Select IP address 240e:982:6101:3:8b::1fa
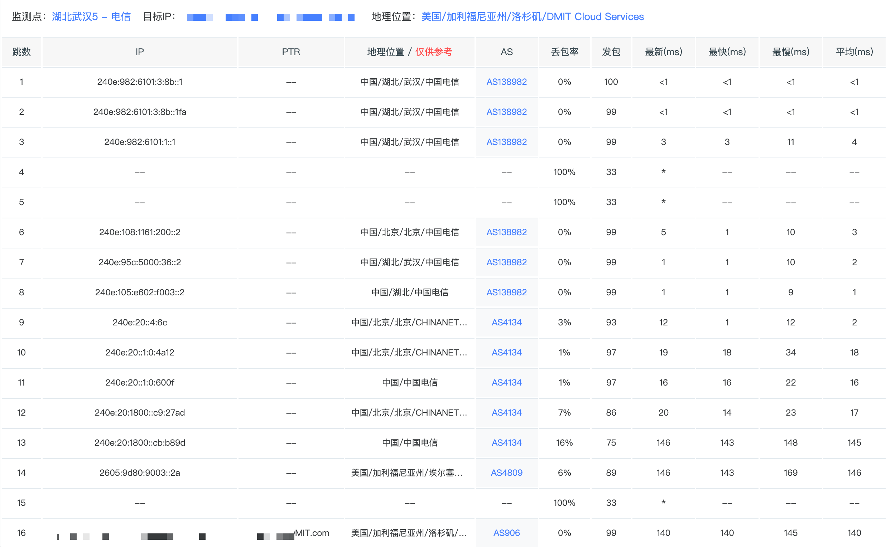Screen dimensions: 886x547 pyautogui.click(x=140, y=112)
